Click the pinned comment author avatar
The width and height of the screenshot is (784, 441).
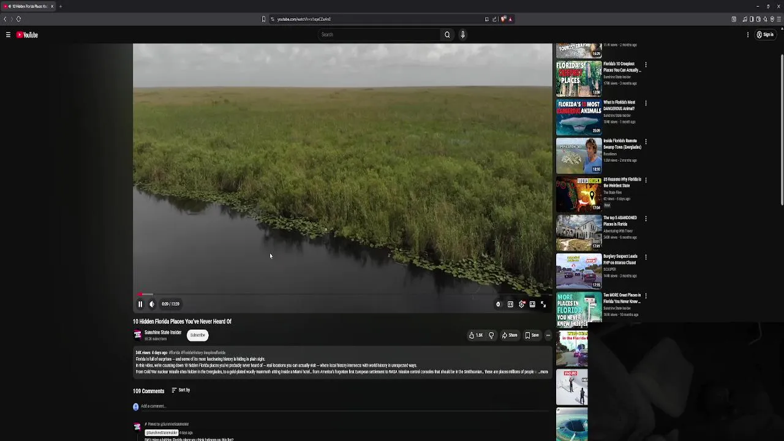(137, 427)
